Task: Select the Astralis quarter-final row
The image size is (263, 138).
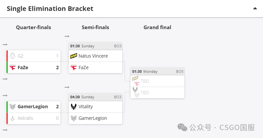Action: 34,118
